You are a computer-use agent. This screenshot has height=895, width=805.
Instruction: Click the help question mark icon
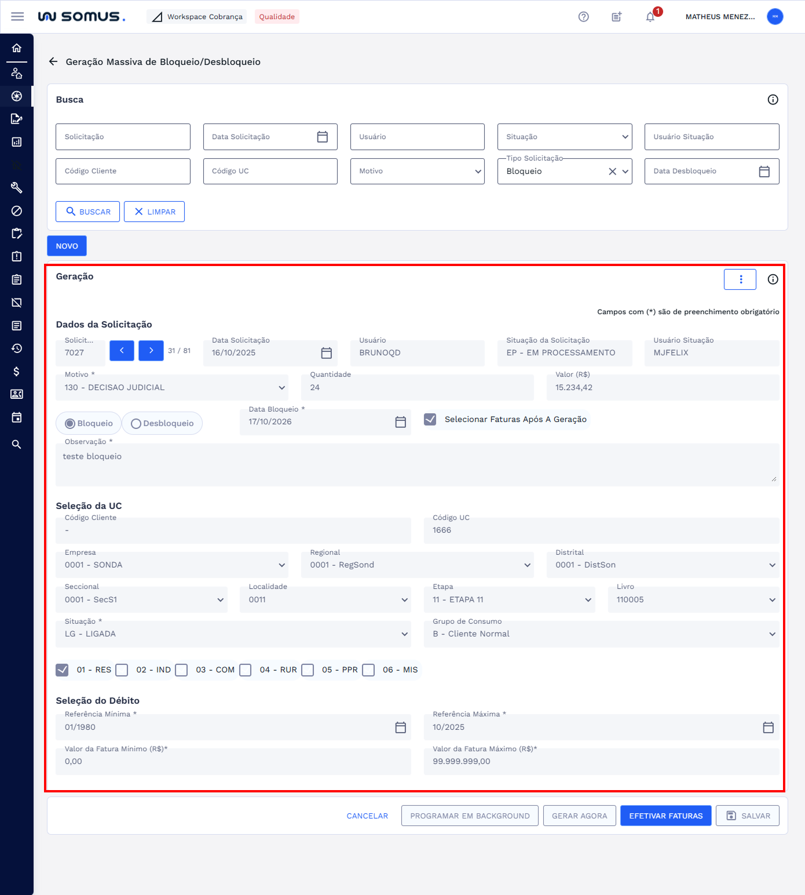coord(583,17)
